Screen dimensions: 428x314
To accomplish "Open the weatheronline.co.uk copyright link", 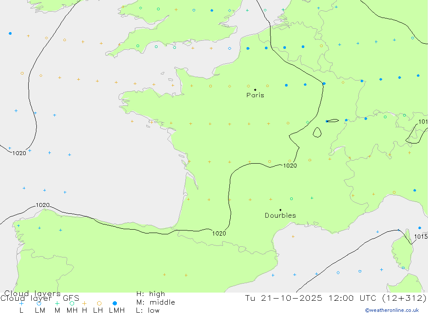I will (x=392, y=310).
